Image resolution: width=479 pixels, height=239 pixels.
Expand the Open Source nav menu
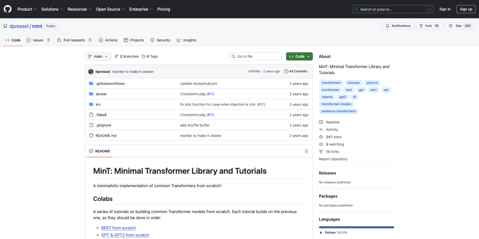[x=110, y=9]
